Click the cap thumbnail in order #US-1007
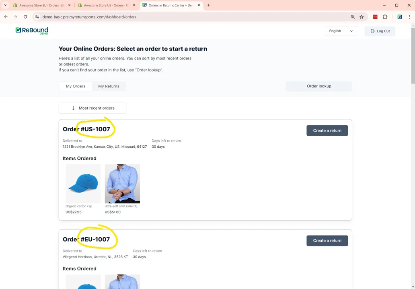 [83, 183]
